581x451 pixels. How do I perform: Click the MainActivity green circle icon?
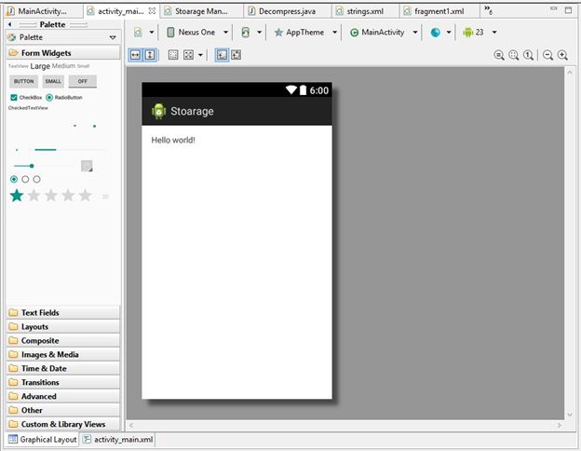tap(354, 33)
